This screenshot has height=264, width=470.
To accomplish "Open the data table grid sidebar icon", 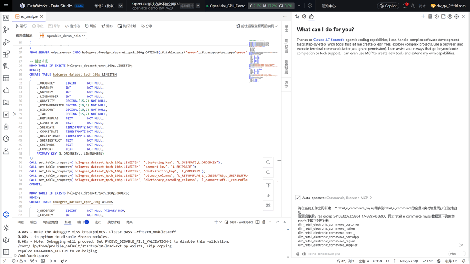I will tap(6, 78).
